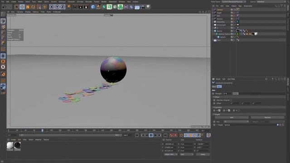Click black material tag on Voronoi Fracture

(253, 34)
